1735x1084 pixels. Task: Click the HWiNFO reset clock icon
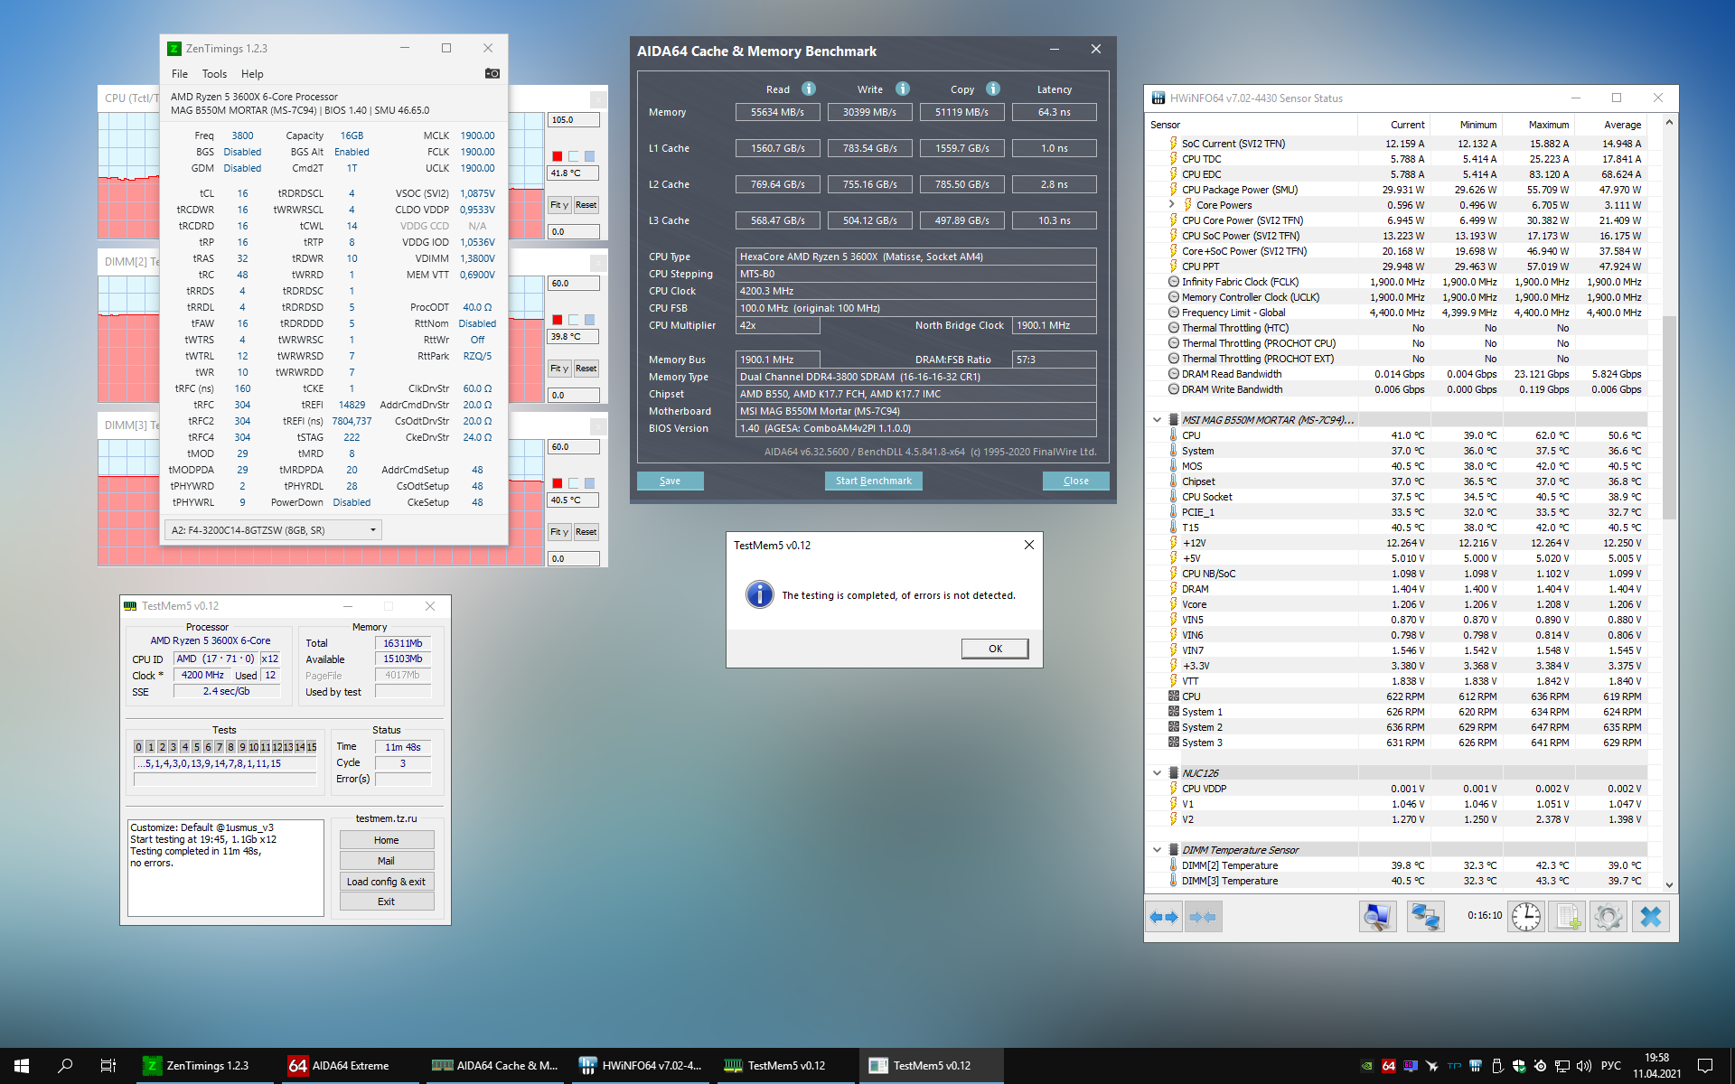[x=1525, y=917]
